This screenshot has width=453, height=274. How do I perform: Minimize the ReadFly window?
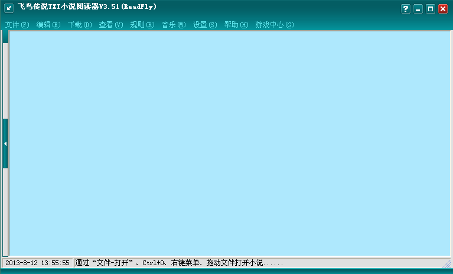[x=418, y=9]
